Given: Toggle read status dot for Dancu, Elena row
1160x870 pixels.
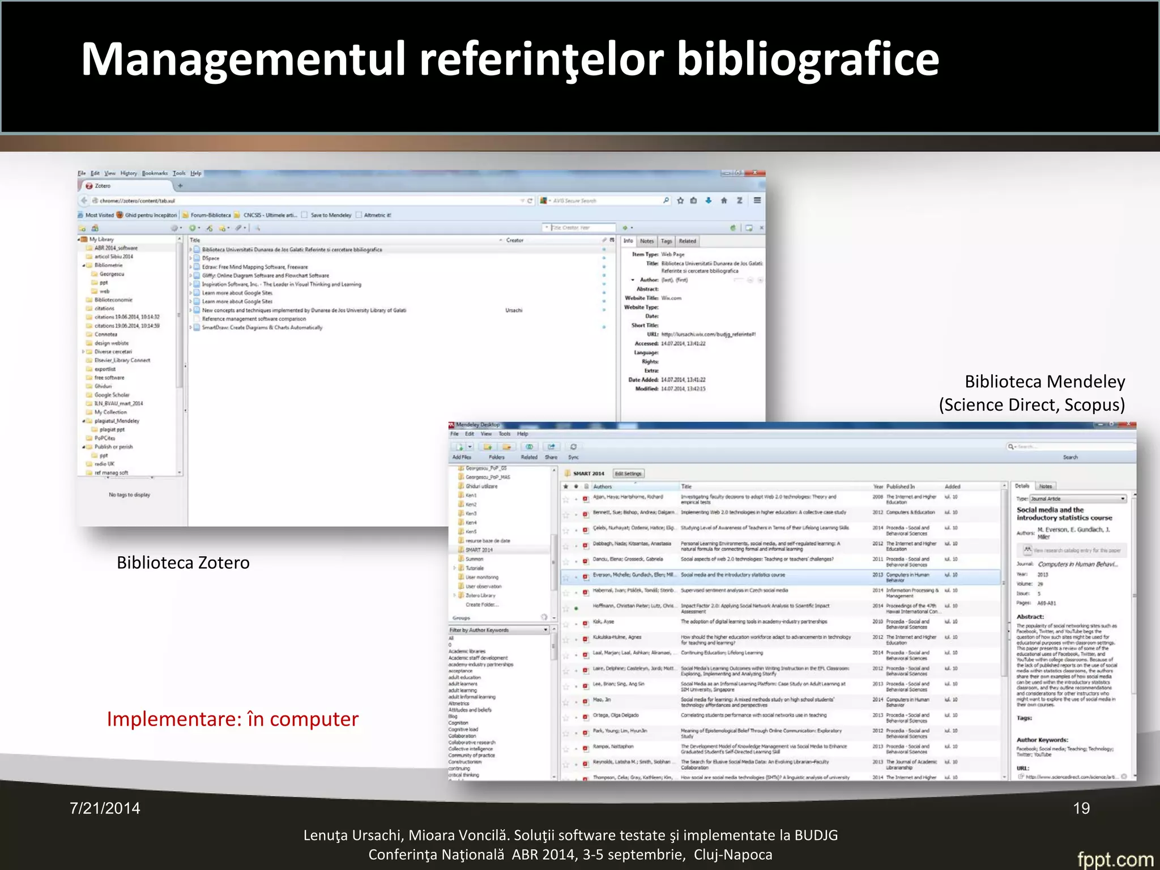Looking at the screenshot, I should (576, 561).
